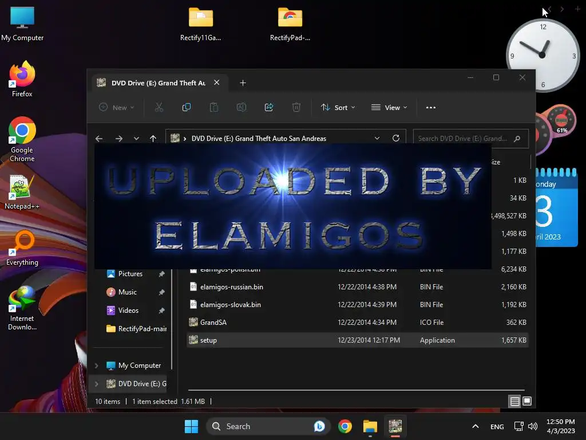586x440 pixels.
Task: Click the calendar desktop widget
Action: tap(557, 207)
